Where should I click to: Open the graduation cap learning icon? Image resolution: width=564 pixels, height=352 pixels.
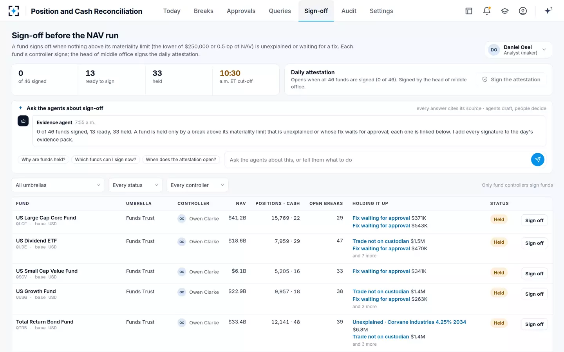(505, 11)
